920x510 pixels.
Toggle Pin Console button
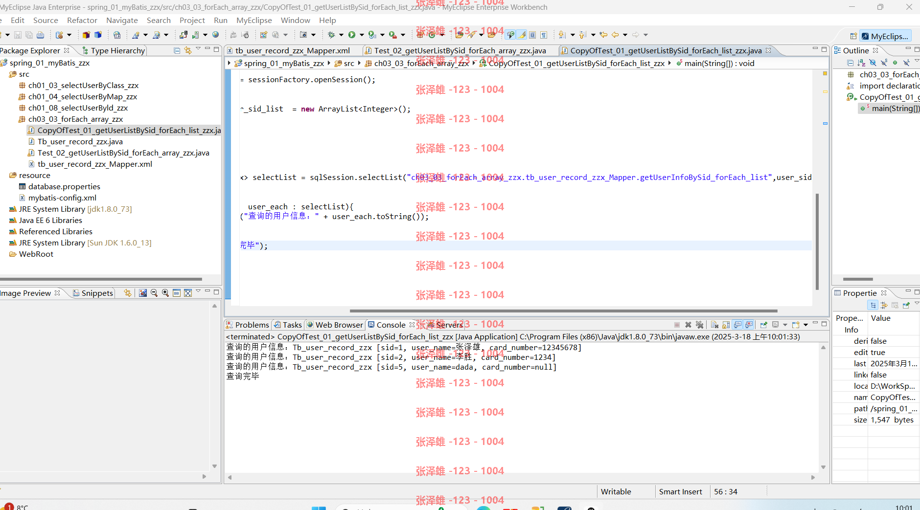[763, 325]
